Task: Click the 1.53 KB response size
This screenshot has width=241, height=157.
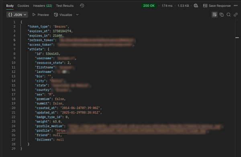Action: (x=183, y=6)
